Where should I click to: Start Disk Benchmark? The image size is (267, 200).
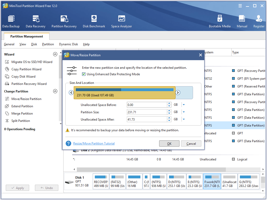pos(94,21)
